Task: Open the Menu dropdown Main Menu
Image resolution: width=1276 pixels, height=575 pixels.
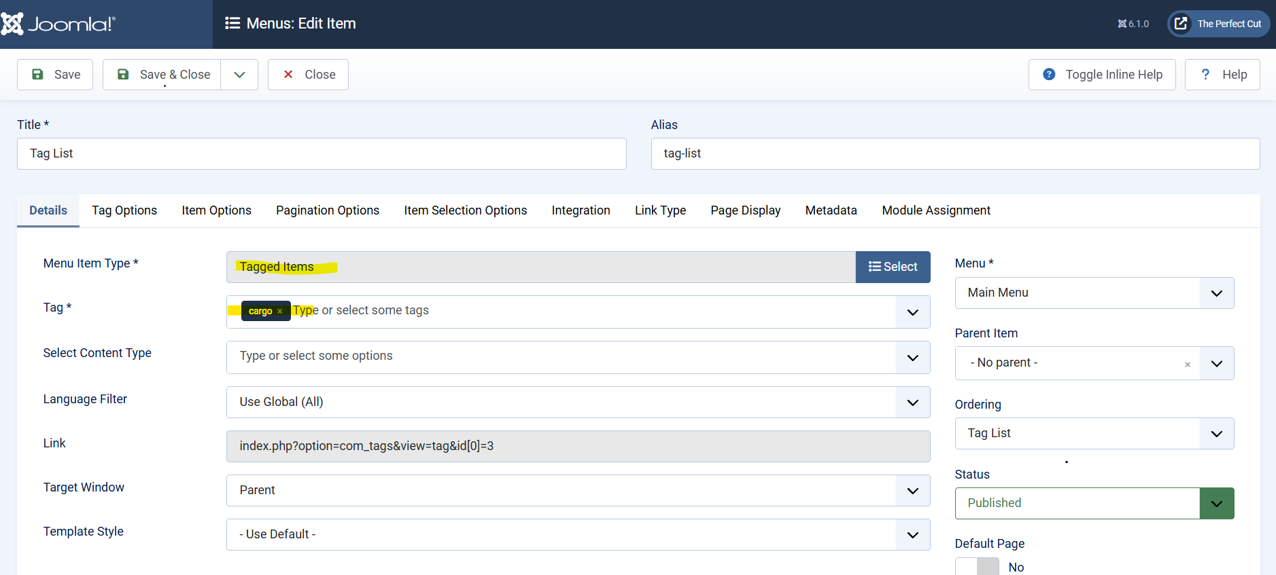Action: (1094, 293)
